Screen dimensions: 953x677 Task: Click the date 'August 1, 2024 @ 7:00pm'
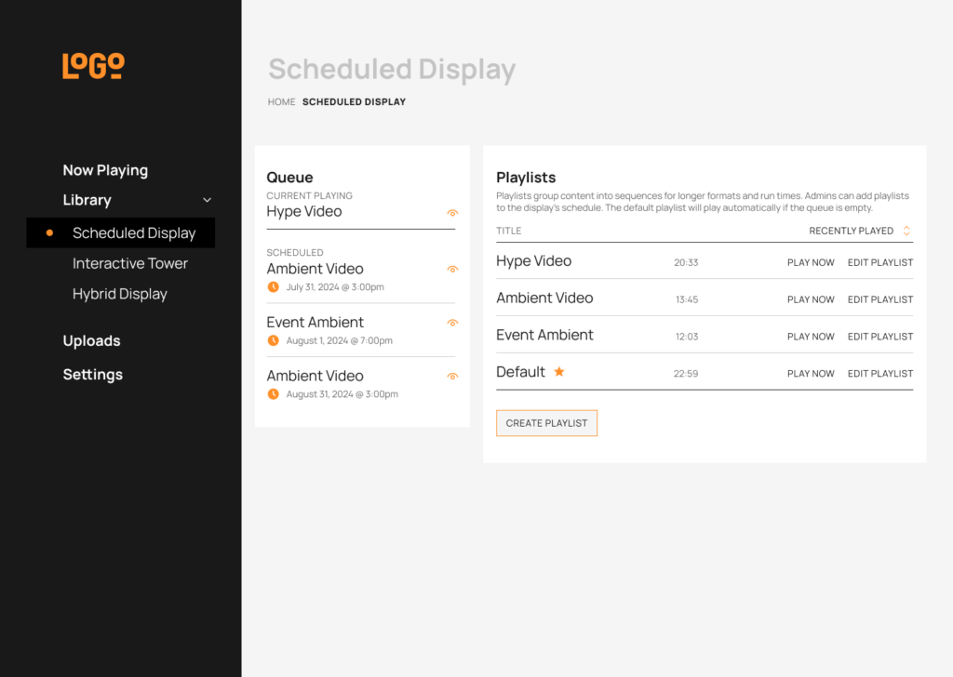[339, 340]
